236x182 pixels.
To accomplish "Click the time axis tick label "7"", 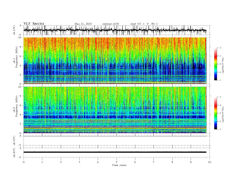I will point(154,162).
